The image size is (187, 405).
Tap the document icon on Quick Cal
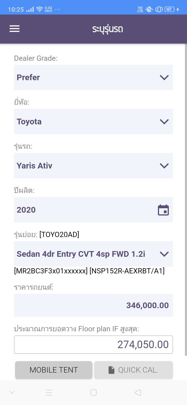(111, 370)
